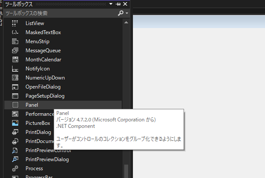Click the MessageQueue component icon
The height and width of the screenshot is (178, 265).
tap(15, 51)
